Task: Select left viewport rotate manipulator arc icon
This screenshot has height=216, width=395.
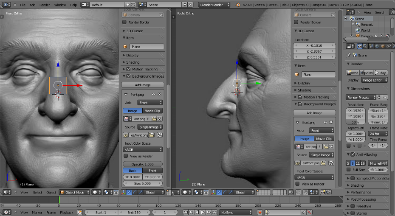Action: pos(135,192)
